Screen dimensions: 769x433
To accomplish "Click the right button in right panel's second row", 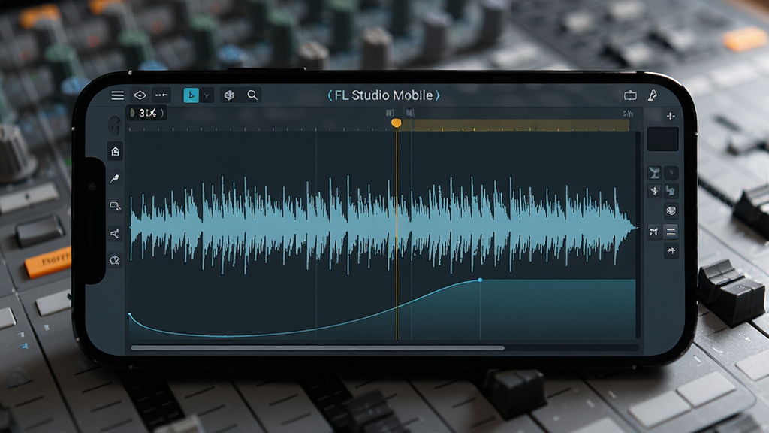I will coord(671,190).
